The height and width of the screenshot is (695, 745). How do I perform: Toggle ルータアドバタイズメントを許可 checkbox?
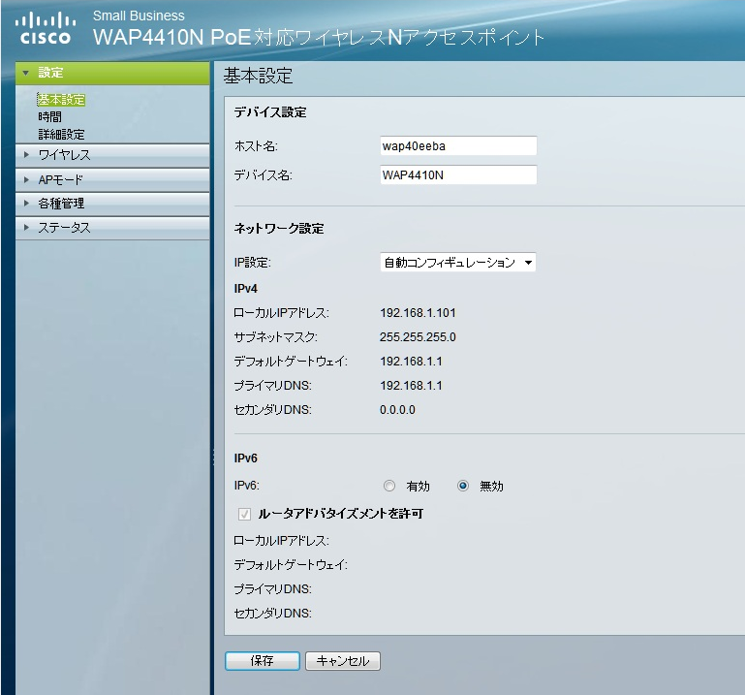pyautogui.click(x=245, y=514)
